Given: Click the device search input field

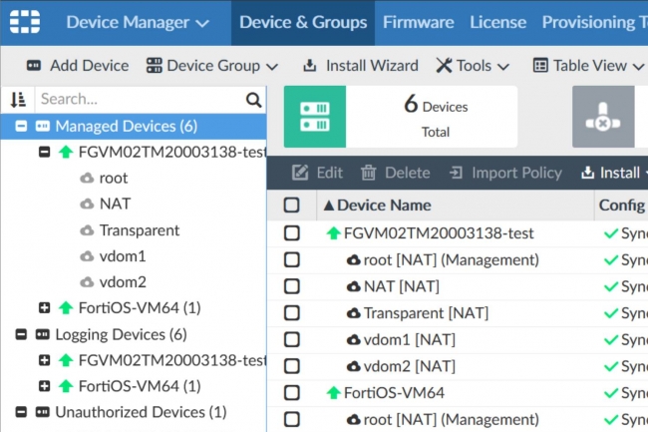Looking at the screenshot, I should tap(140, 100).
